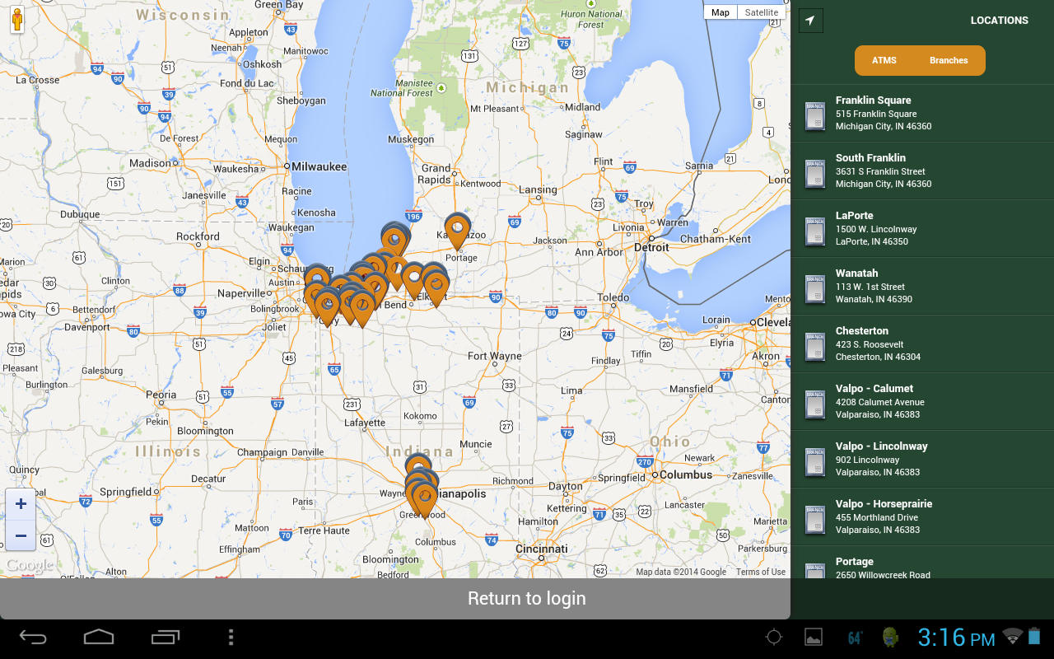The width and height of the screenshot is (1054, 659).
Task: Choose LaPorte location name
Action: (x=855, y=216)
